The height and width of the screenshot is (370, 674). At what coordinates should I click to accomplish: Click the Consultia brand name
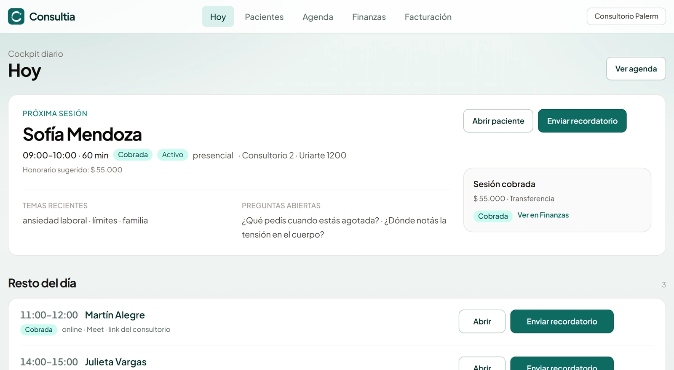pos(52,17)
